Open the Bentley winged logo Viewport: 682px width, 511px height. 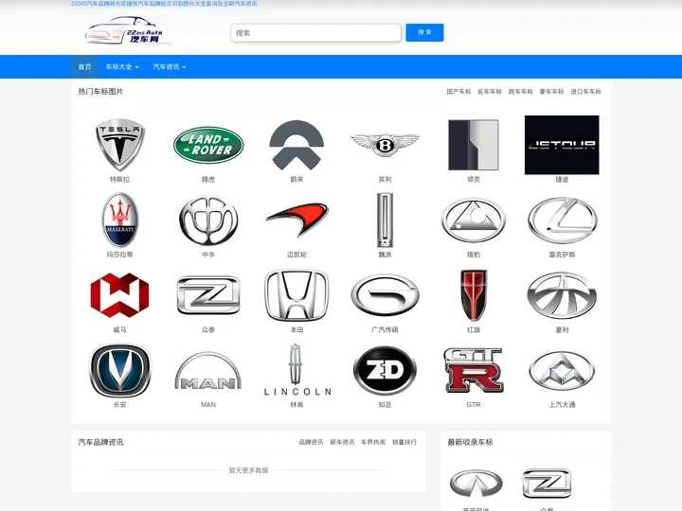385,145
